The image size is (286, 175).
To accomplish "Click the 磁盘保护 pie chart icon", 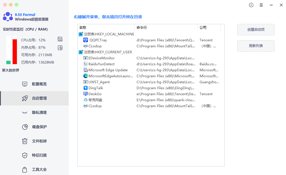I will click(x=25, y=127).
